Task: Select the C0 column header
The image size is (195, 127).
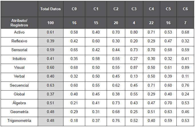Action: (74, 9)
